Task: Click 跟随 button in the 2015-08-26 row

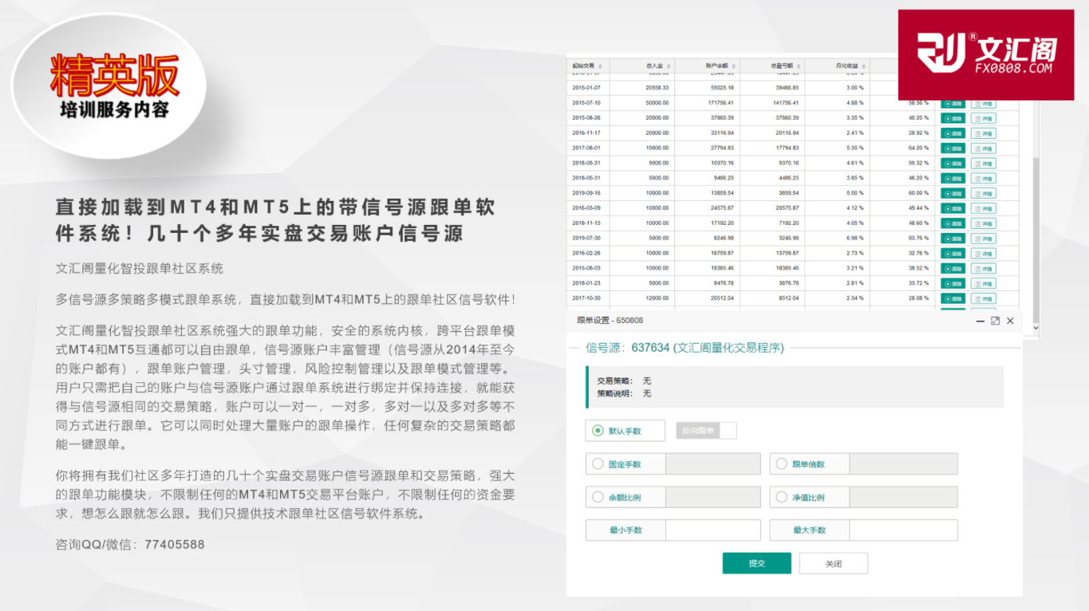Action: (953, 118)
